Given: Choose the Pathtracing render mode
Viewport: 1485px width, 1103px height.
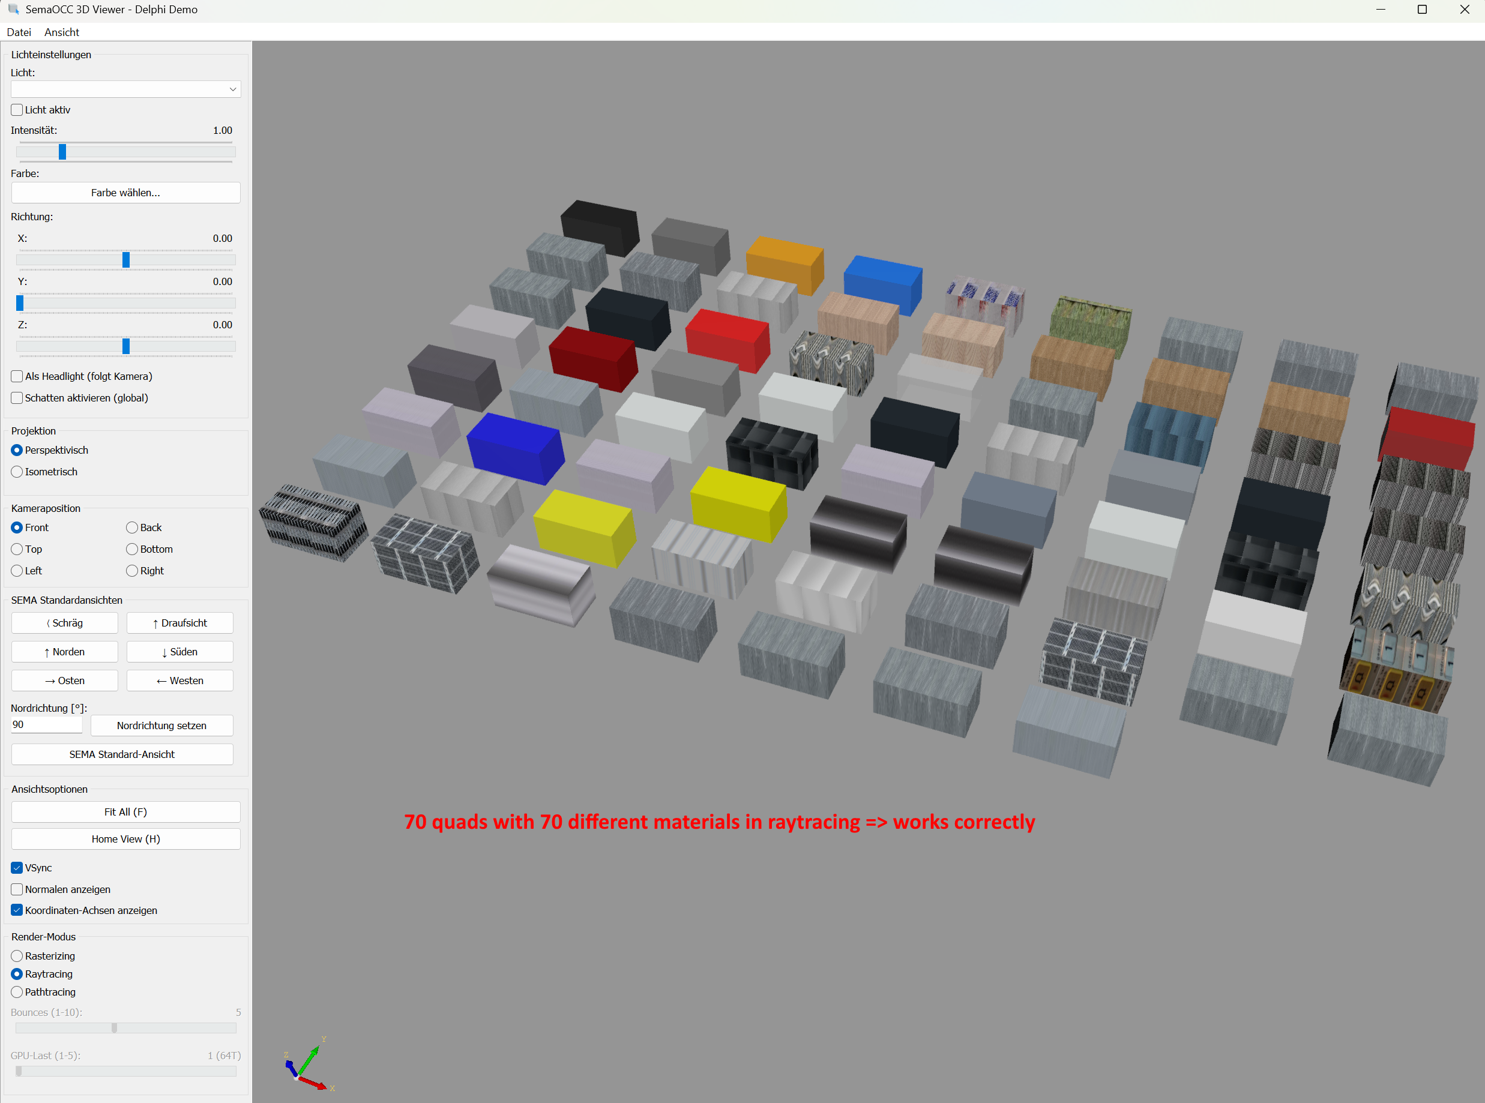Looking at the screenshot, I should pos(17,992).
